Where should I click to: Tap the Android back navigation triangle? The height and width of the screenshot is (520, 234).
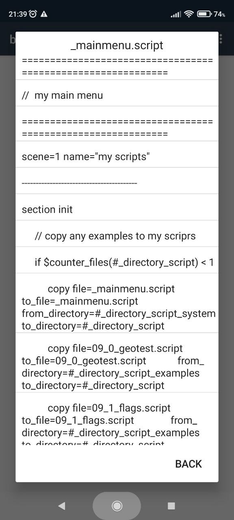(62, 506)
